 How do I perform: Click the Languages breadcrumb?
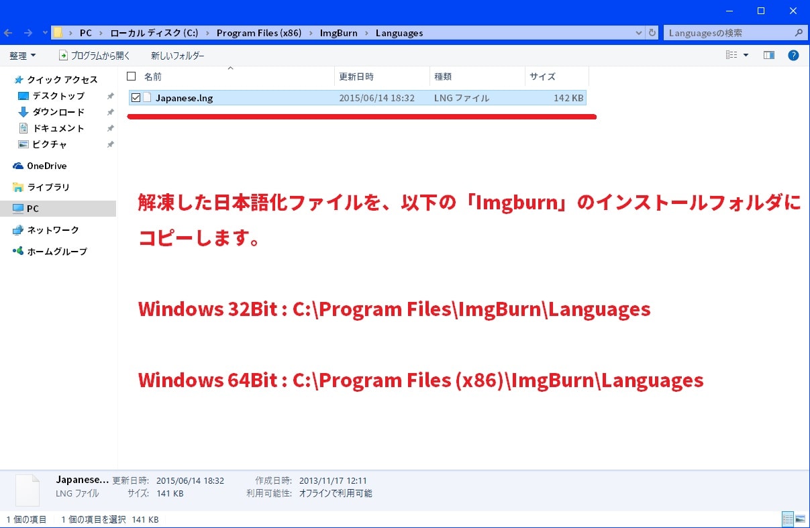click(x=399, y=33)
